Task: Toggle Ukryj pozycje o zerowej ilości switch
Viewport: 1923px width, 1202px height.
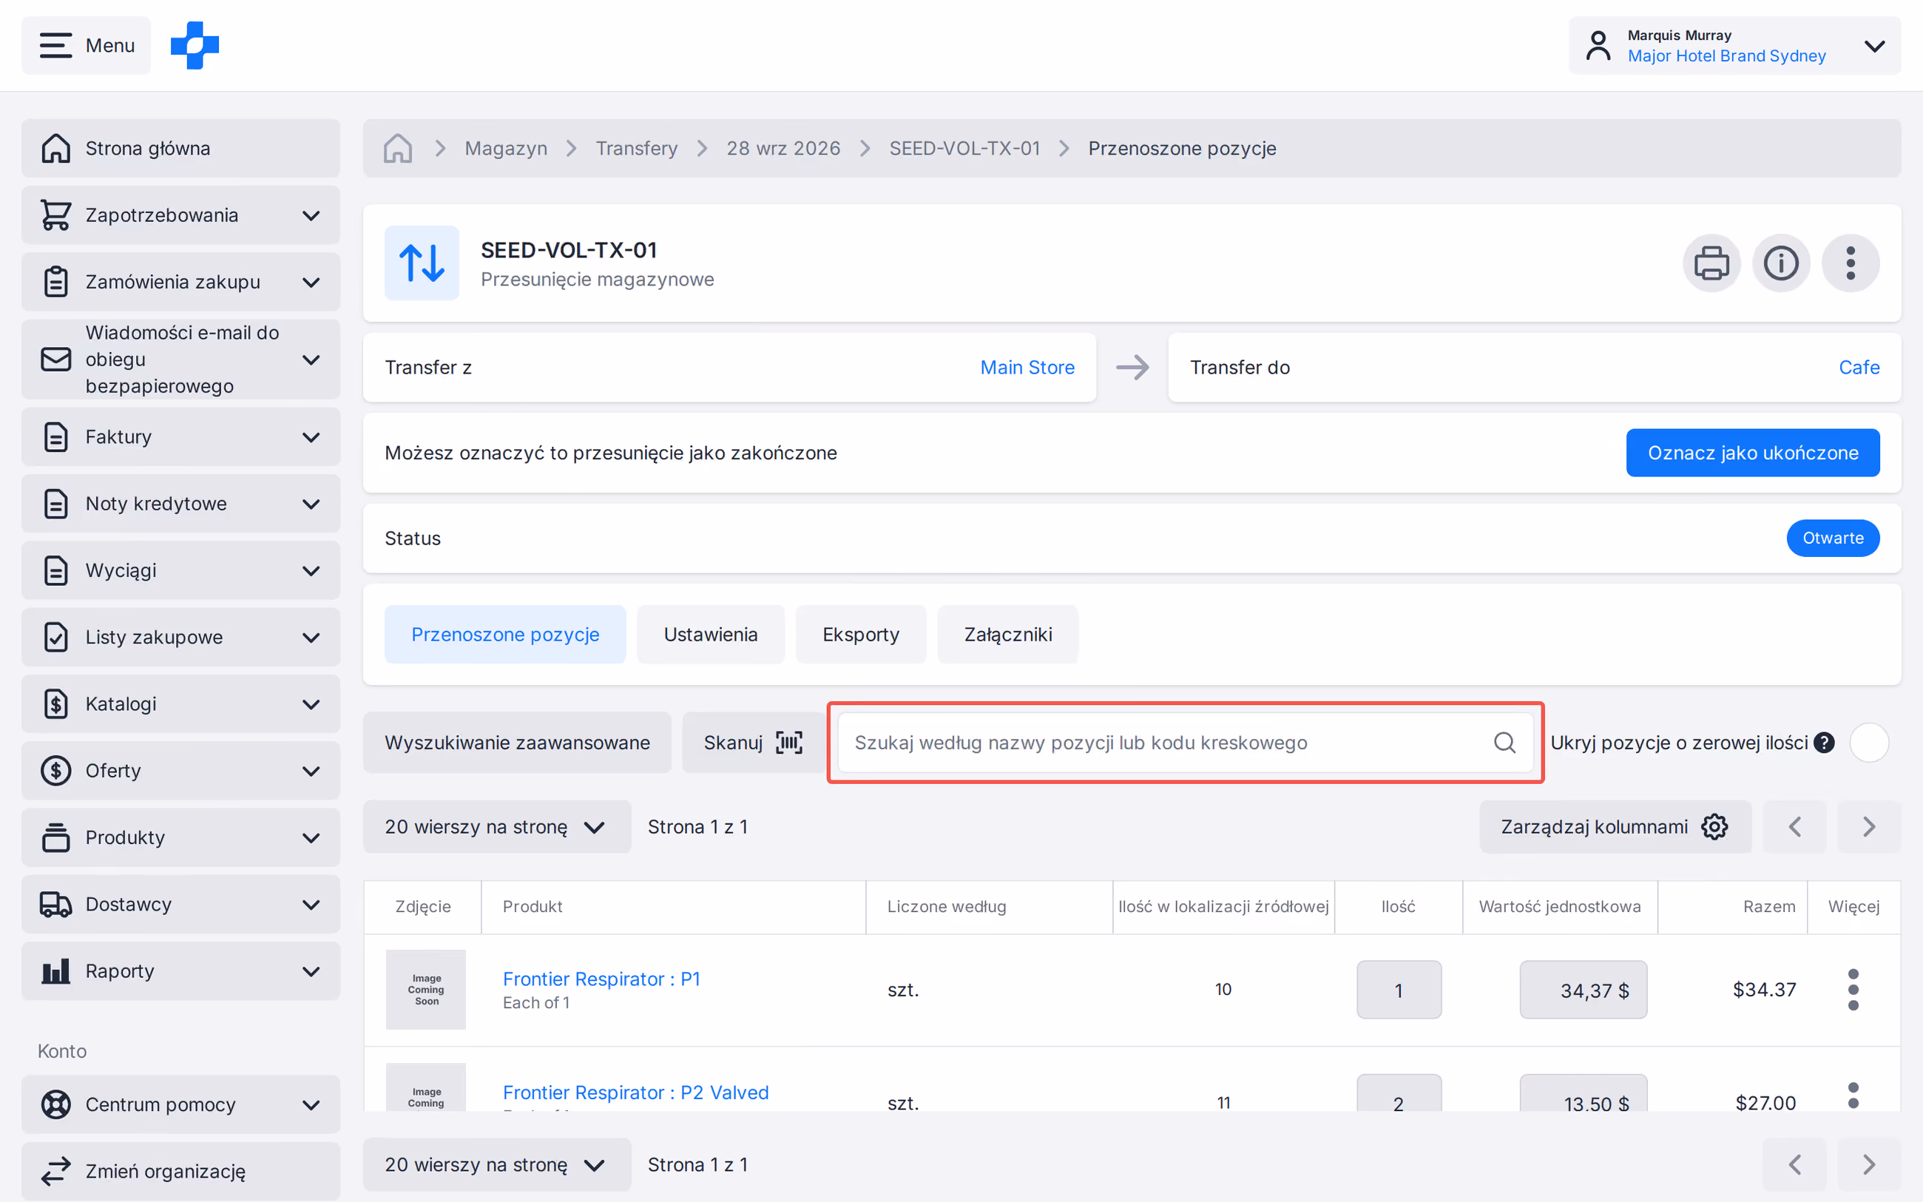Action: pos(1869,743)
